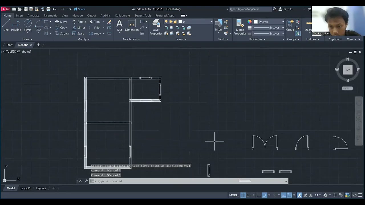Select the Text annotation tool
This screenshot has height=205, width=365.
(x=119, y=26)
